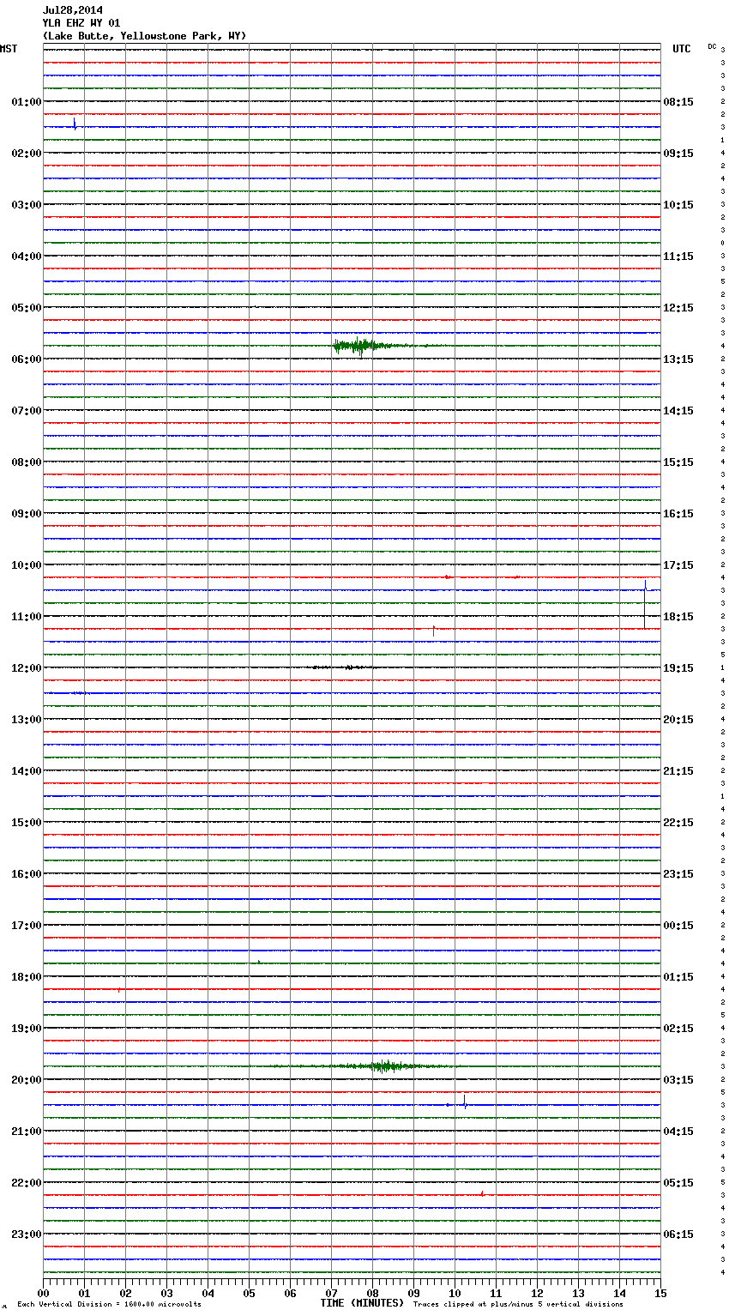Click the 00:15 UTC time label

tap(678, 926)
